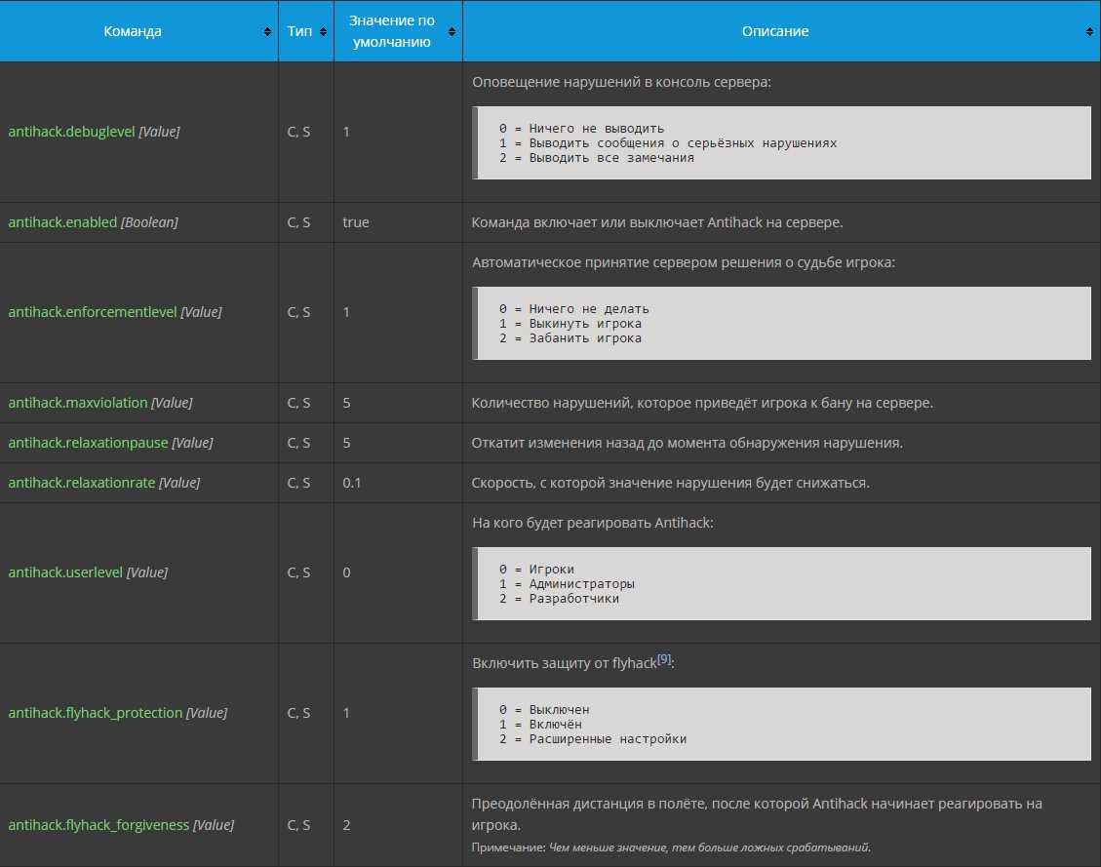Click antihack.enabled command name

pyautogui.click(x=62, y=221)
